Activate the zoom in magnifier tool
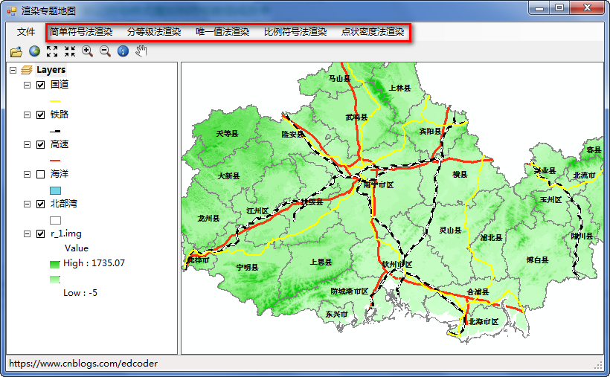 [87, 51]
